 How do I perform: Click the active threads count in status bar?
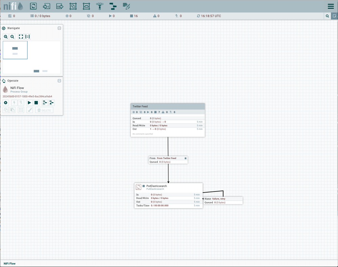tap(12, 16)
